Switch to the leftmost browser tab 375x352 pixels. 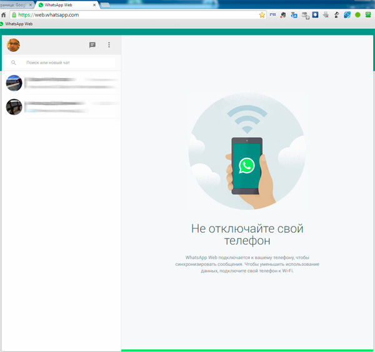(16, 4)
